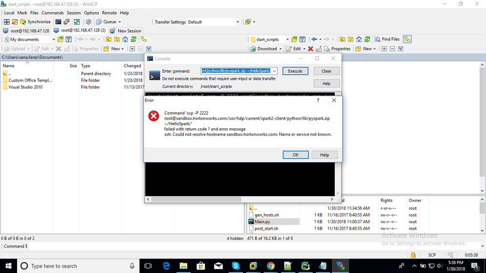Viewport: 486px width, 273px height.
Task: Click local panel filter icon beside My documents
Action: click(69, 39)
